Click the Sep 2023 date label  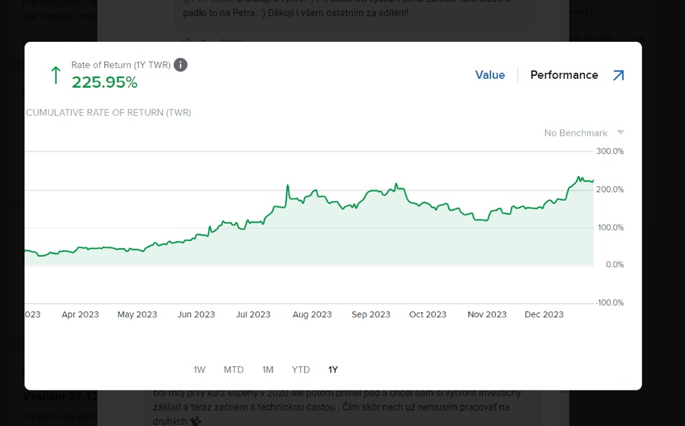(371, 314)
